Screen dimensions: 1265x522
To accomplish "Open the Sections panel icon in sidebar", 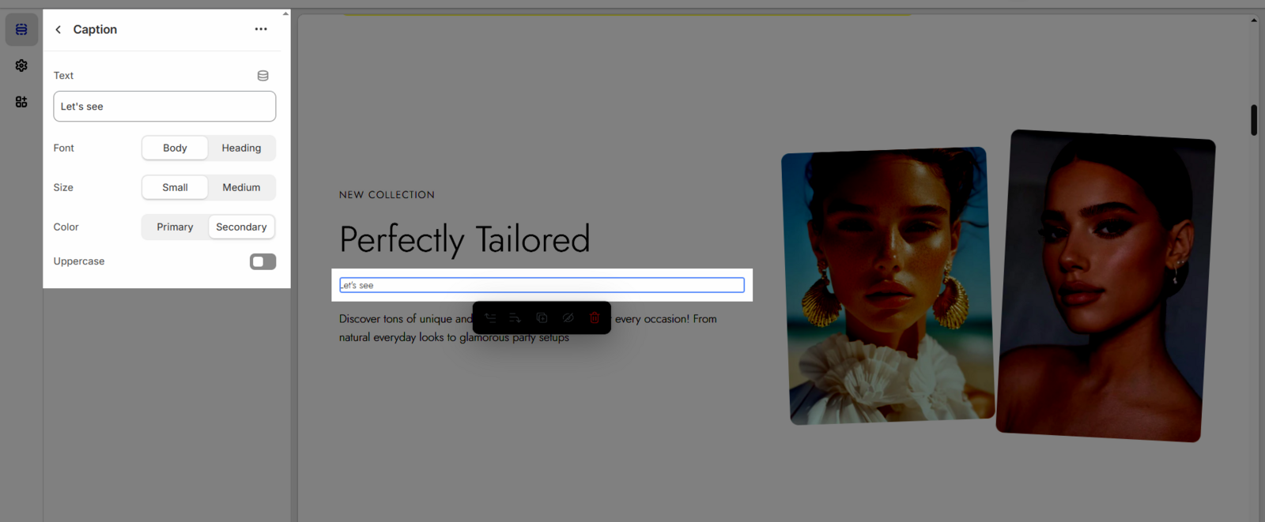I will pyautogui.click(x=21, y=30).
